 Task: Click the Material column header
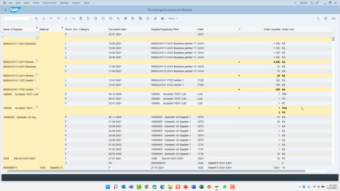point(52,29)
